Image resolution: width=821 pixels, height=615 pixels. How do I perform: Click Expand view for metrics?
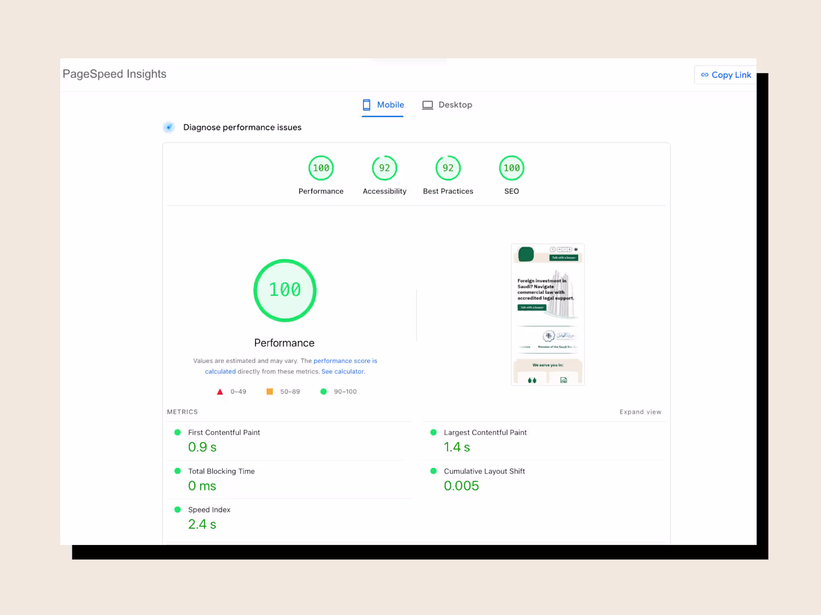point(640,412)
